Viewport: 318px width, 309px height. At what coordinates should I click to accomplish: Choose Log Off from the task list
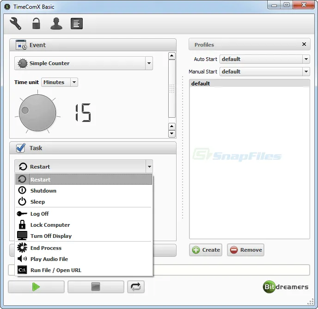(x=84, y=214)
